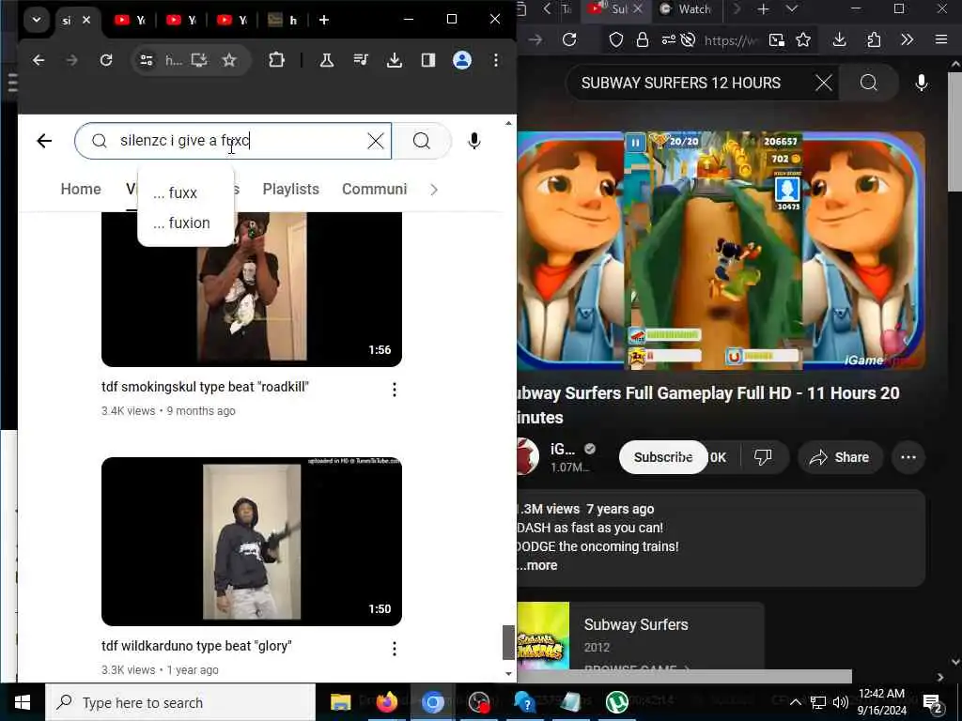Open Chrome media controls icon

(x=361, y=60)
